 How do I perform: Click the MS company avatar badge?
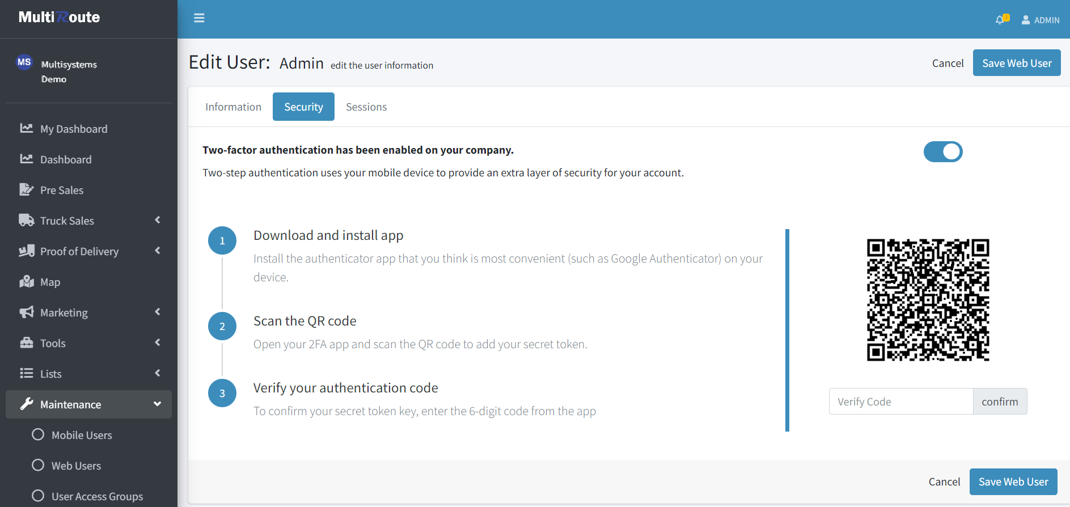click(24, 62)
